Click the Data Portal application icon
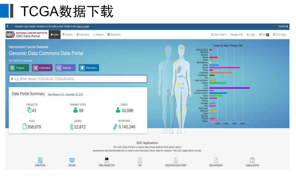Screen dimensions: 296x178 40,160
